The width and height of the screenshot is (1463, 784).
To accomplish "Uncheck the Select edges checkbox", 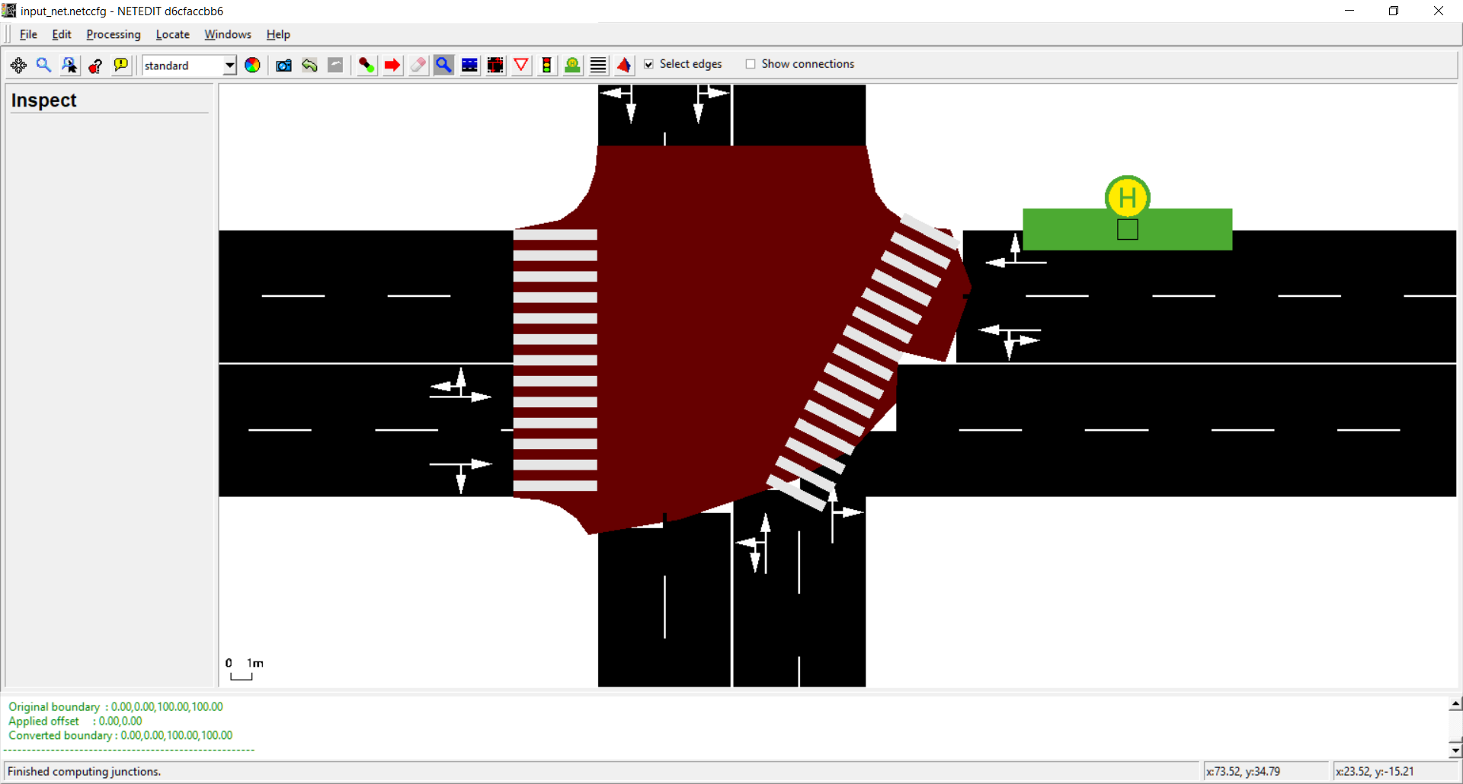I will click(649, 65).
